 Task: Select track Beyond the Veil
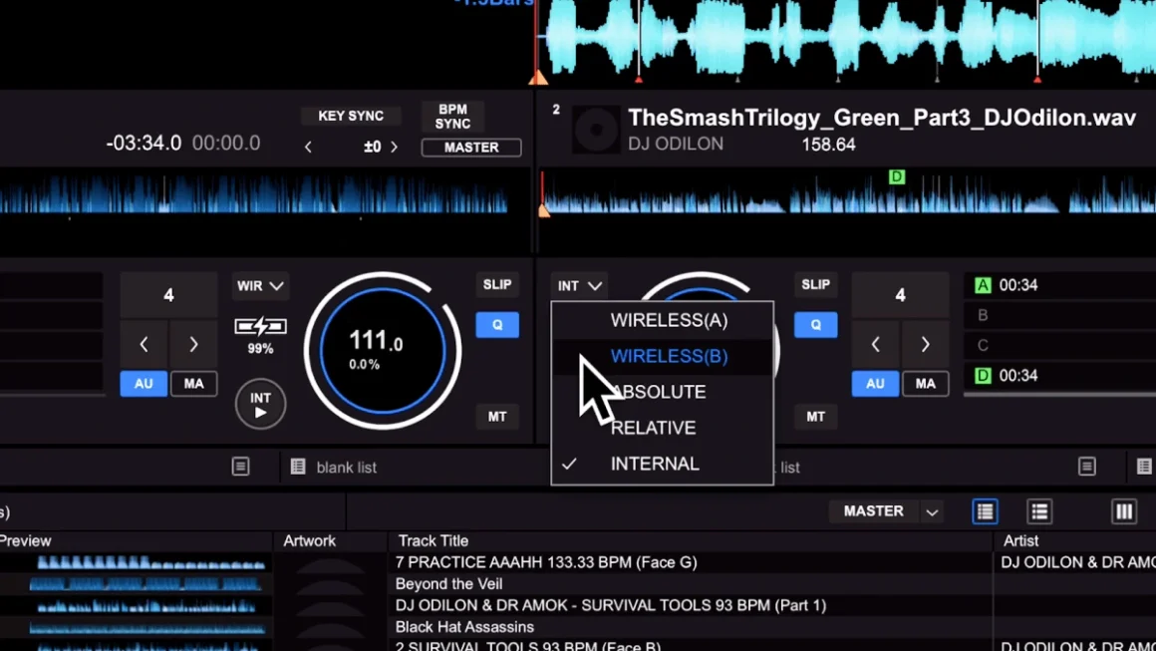pos(449,584)
